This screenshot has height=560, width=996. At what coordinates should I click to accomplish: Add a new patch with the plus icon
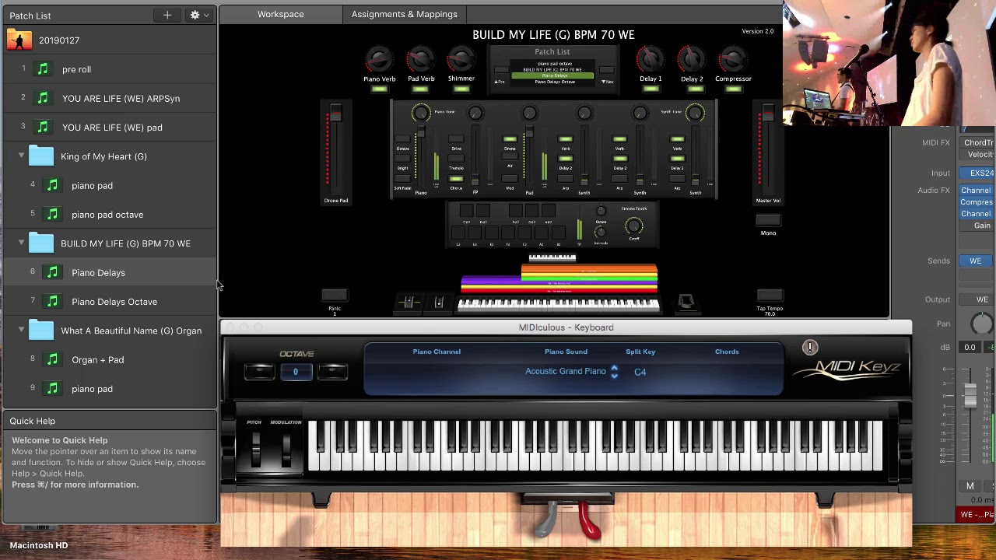coord(167,15)
